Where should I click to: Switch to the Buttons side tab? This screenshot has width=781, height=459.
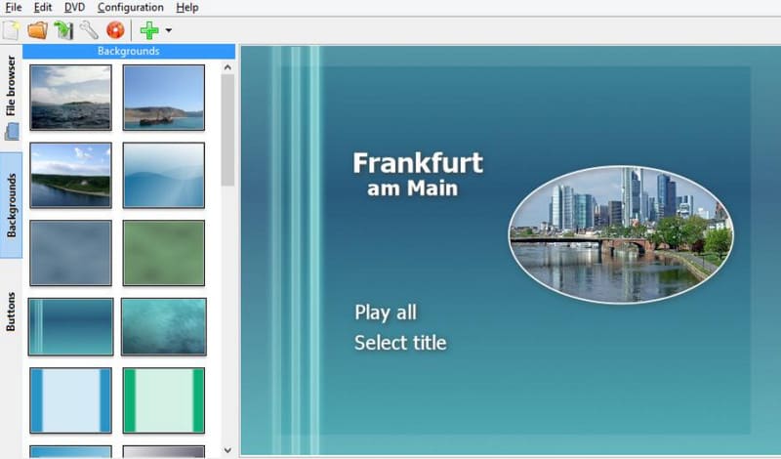point(12,312)
